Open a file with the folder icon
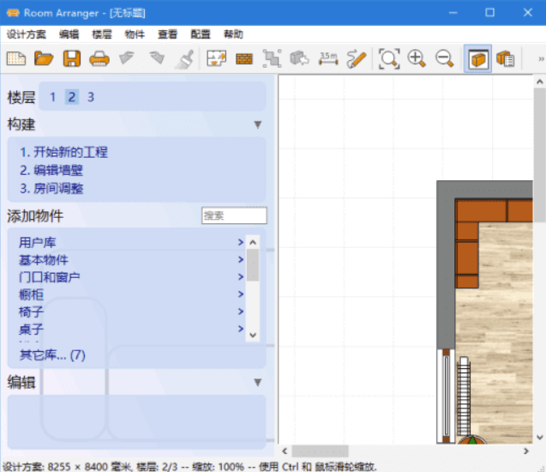546x472 pixels. (44, 59)
